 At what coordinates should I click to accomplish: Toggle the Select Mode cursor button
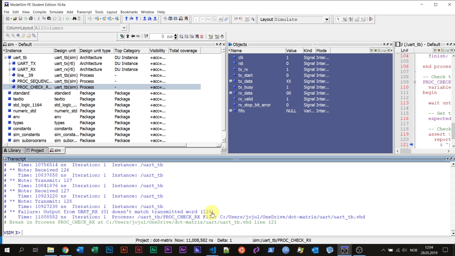coord(338,19)
